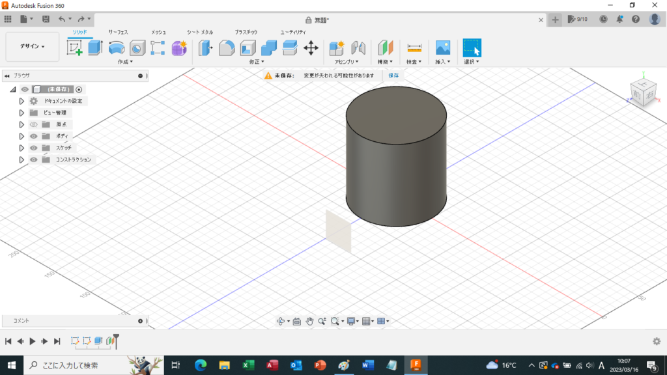
Task: Undo the last action
Action: [x=62, y=19]
